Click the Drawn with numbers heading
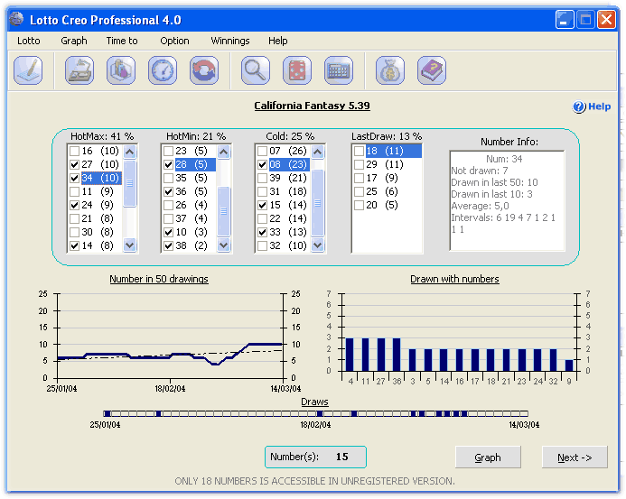This screenshot has height=499, width=626. tap(454, 279)
